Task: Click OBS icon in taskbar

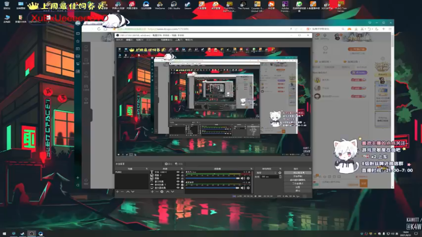Action: [x=32, y=233]
